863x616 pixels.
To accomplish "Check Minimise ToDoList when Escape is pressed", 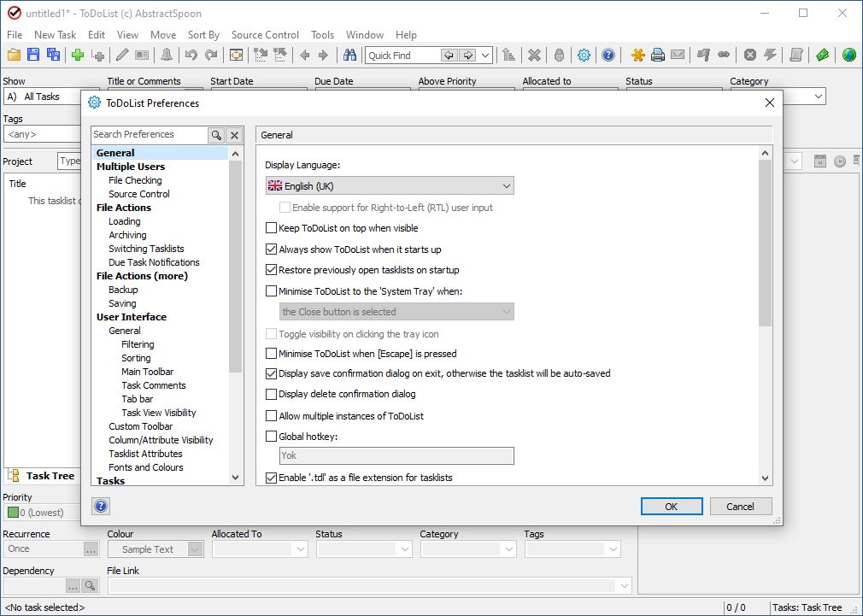I will [271, 354].
